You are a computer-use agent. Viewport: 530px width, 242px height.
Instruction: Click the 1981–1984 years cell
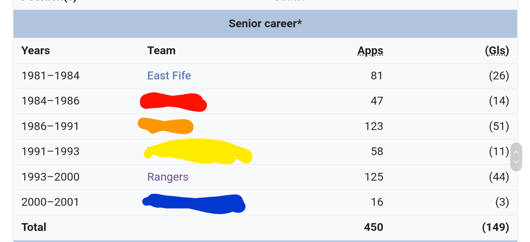point(50,76)
